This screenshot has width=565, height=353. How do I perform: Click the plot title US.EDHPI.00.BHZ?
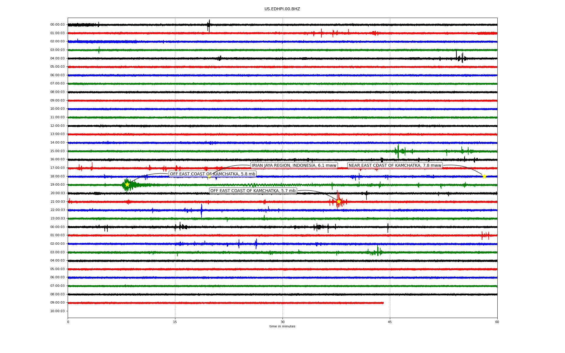(x=282, y=9)
